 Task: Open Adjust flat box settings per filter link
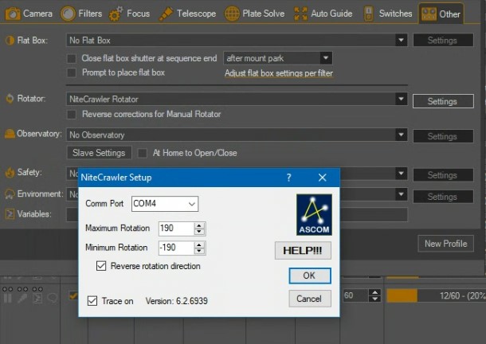coord(279,73)
